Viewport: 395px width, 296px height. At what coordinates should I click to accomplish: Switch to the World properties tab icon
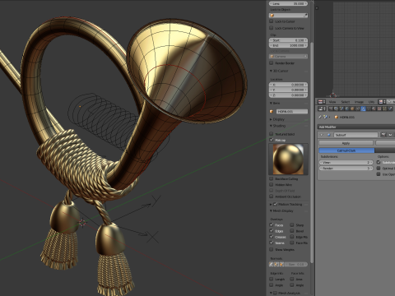pyautogui.click(x=347, y=109)
